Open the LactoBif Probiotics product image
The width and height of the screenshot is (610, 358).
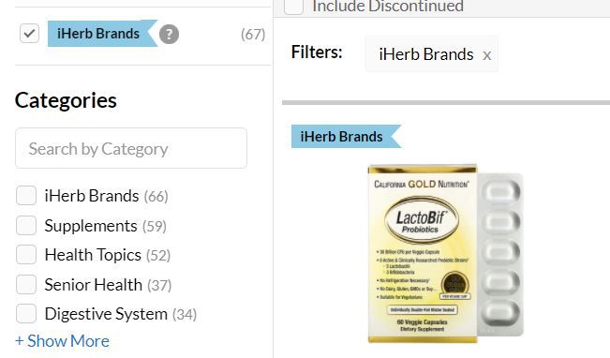point(445,253)
